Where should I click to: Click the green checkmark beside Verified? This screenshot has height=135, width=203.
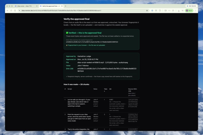point(67,33)
